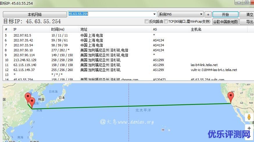Click the 本机网络 button
This screenshot has height=142, width=254.
[x=35, y=14]
